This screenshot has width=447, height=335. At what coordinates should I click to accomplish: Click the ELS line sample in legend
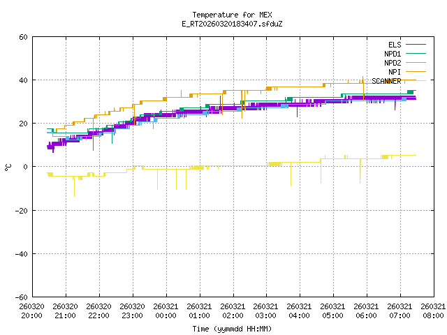point(415,45)
